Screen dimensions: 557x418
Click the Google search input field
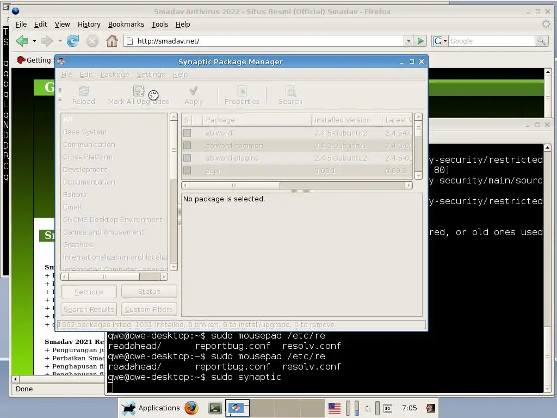(x=492, y=41)
